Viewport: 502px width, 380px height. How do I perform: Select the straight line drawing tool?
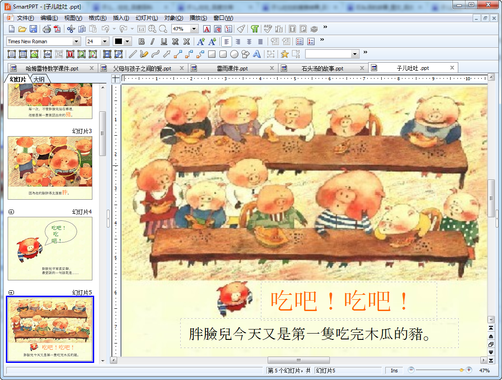tap(133, 54)
